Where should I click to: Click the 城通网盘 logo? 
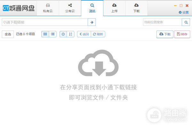tap(19, 8)
